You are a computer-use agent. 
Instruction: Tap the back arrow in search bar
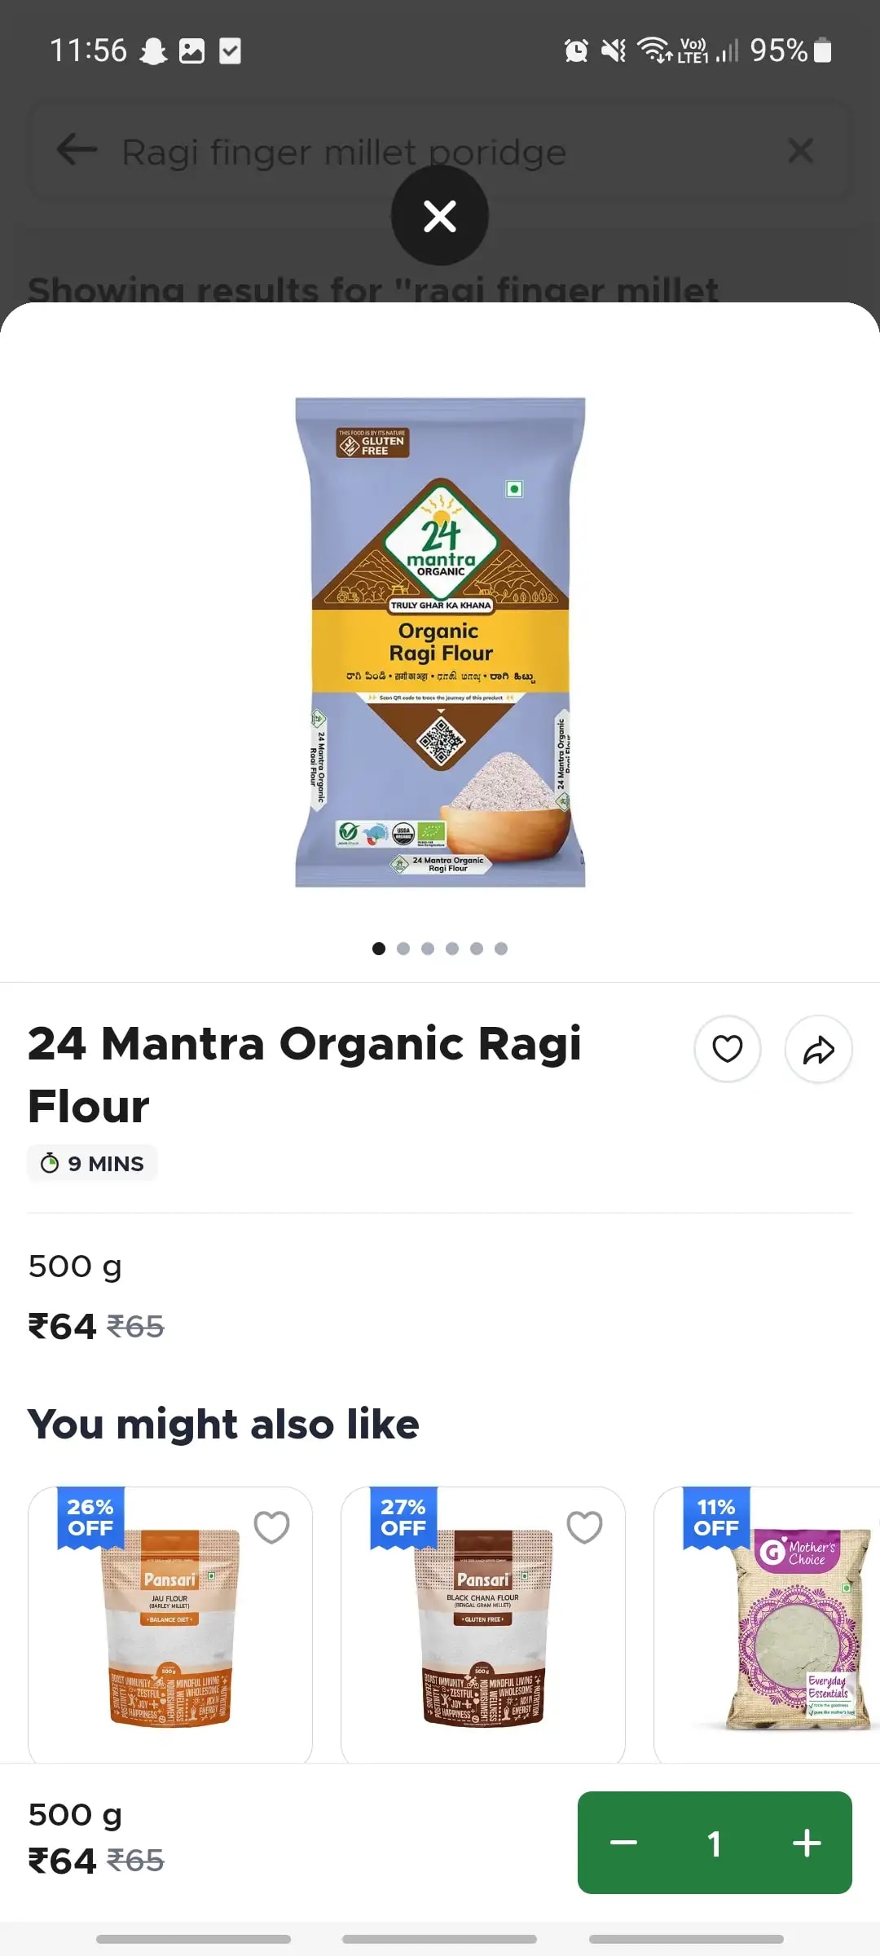point(77,150)
